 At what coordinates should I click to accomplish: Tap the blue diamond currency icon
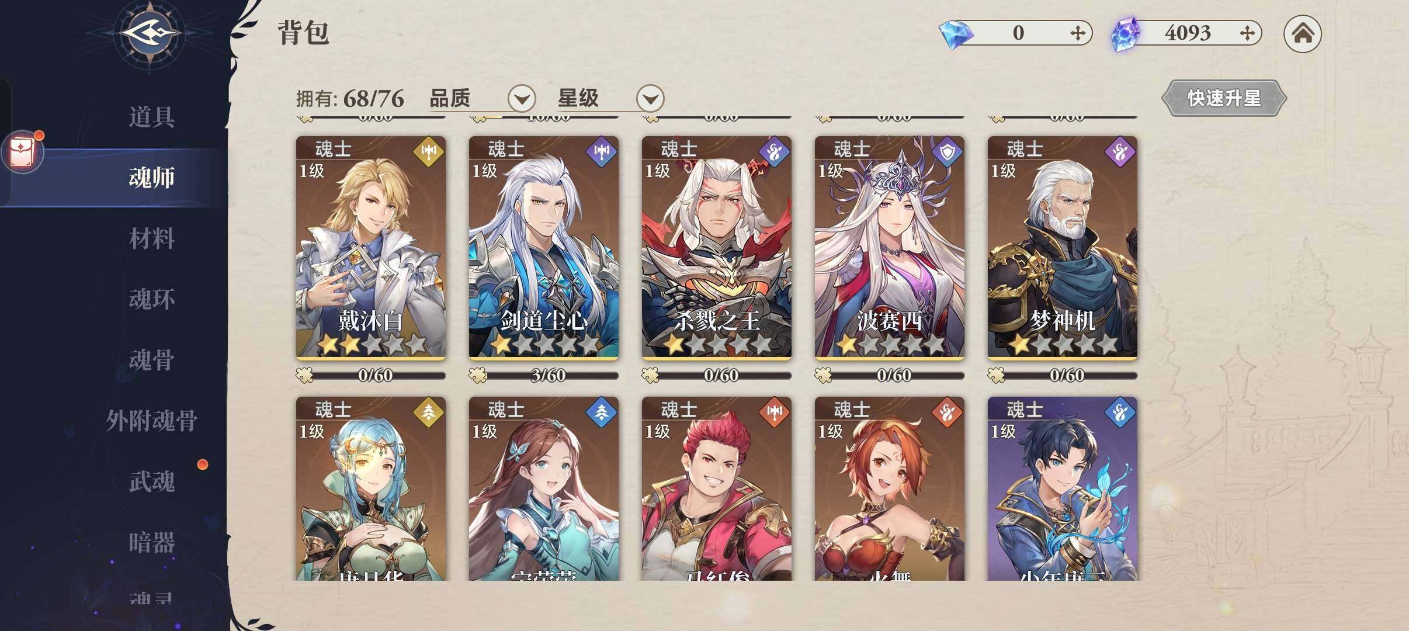[956, 34]
